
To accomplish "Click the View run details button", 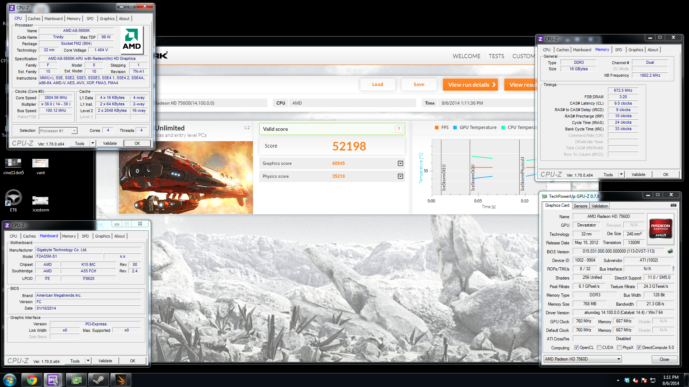I will coord(470,85).
